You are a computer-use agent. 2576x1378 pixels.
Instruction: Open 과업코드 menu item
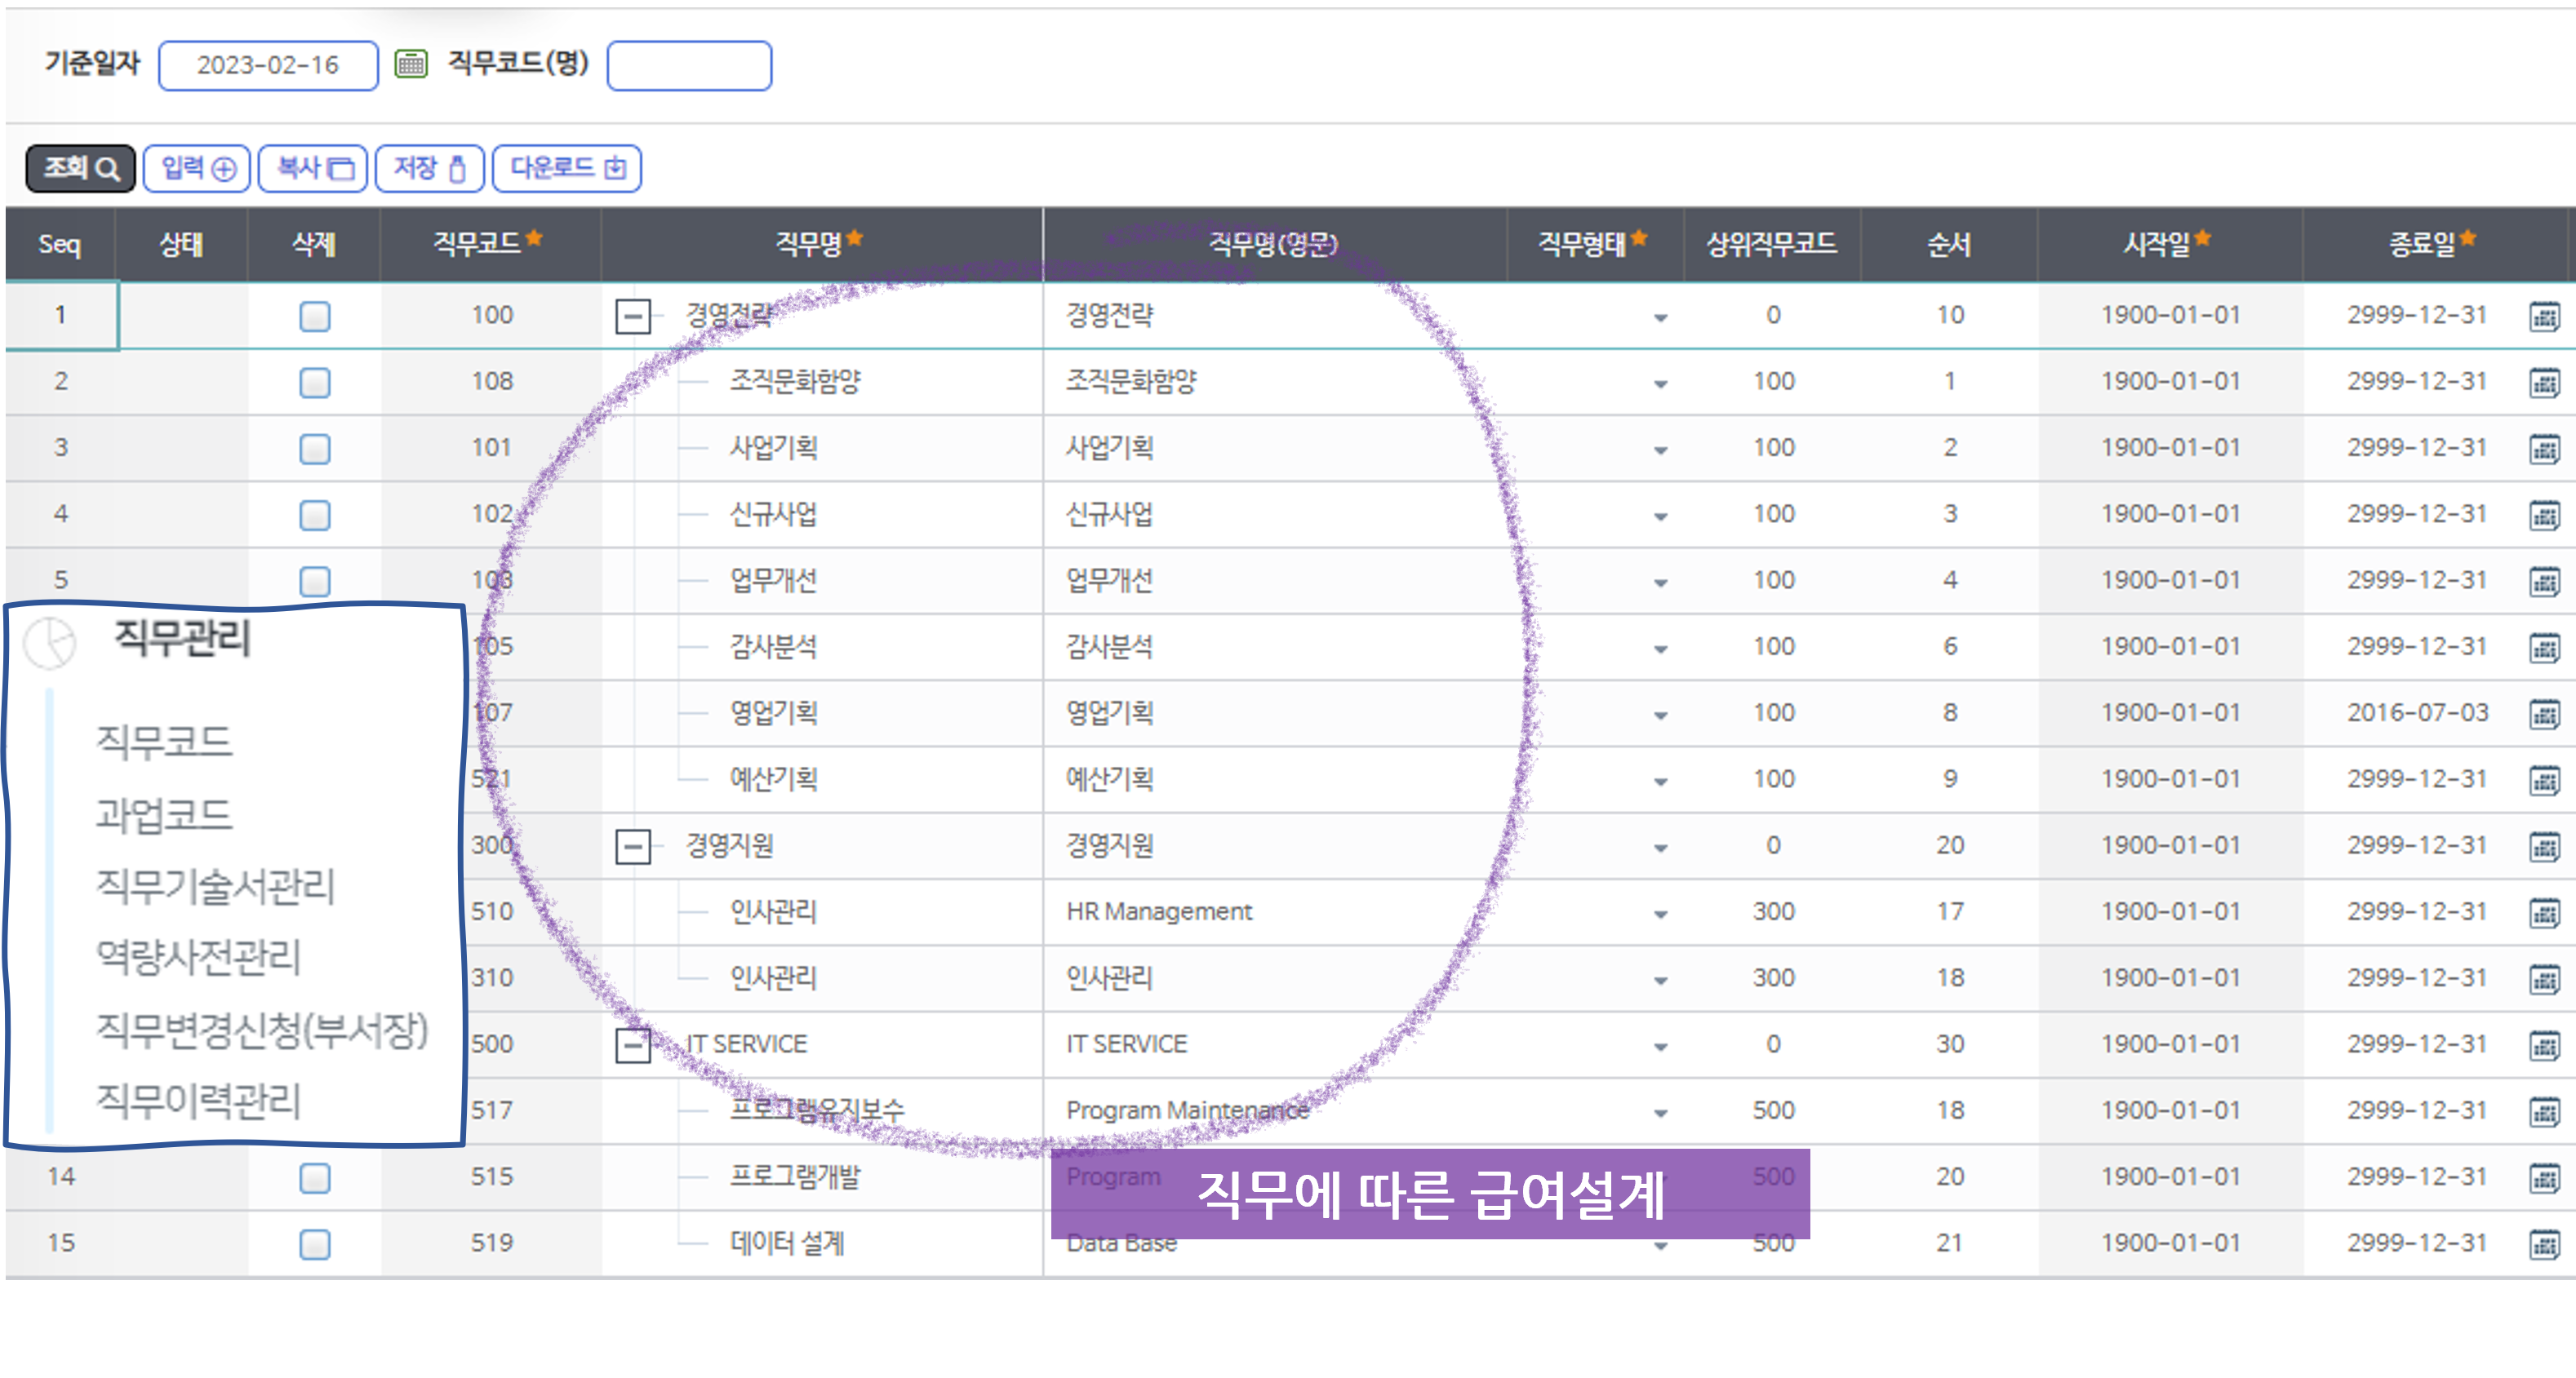pyautogui.click(x=164, y=813)
